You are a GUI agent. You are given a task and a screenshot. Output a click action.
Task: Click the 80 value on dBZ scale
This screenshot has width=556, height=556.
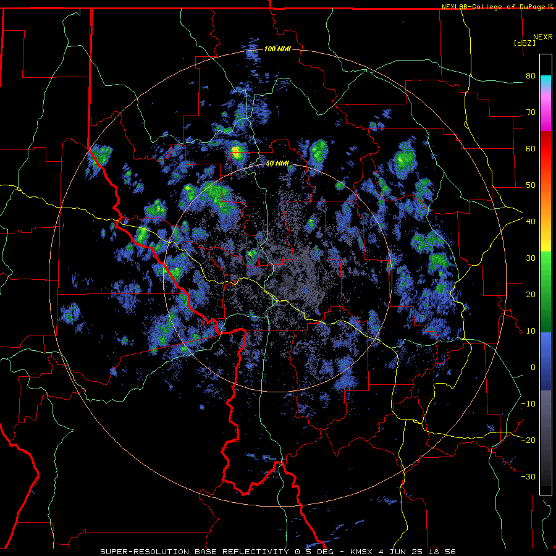[531, 75]
